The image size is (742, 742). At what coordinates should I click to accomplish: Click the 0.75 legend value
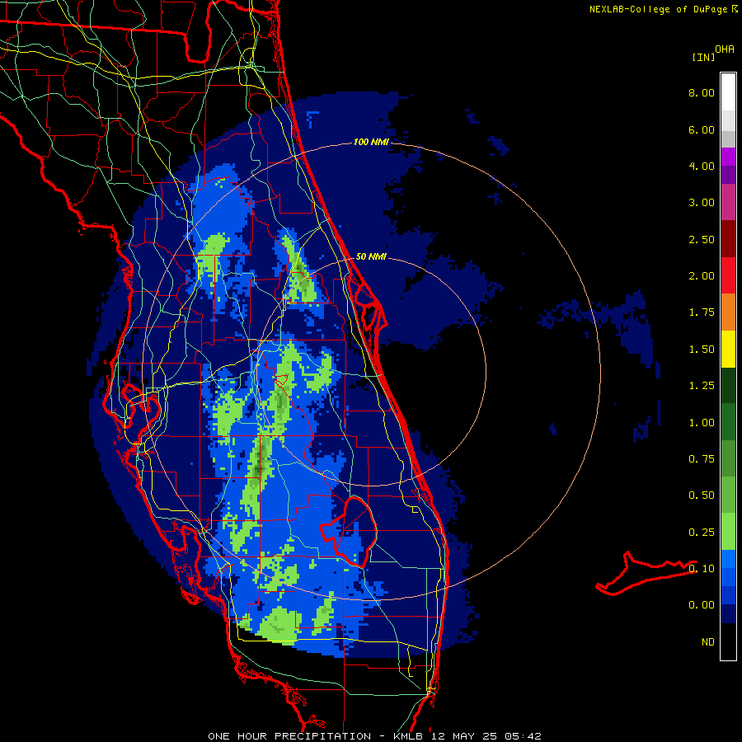702,459
